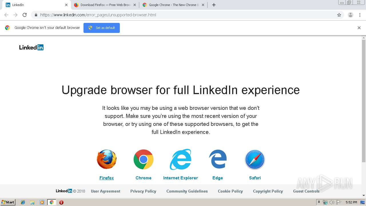The width and height of the screenshot is (366, 206).
Task: Follow the Safari text link
Action: coord(255,178)
